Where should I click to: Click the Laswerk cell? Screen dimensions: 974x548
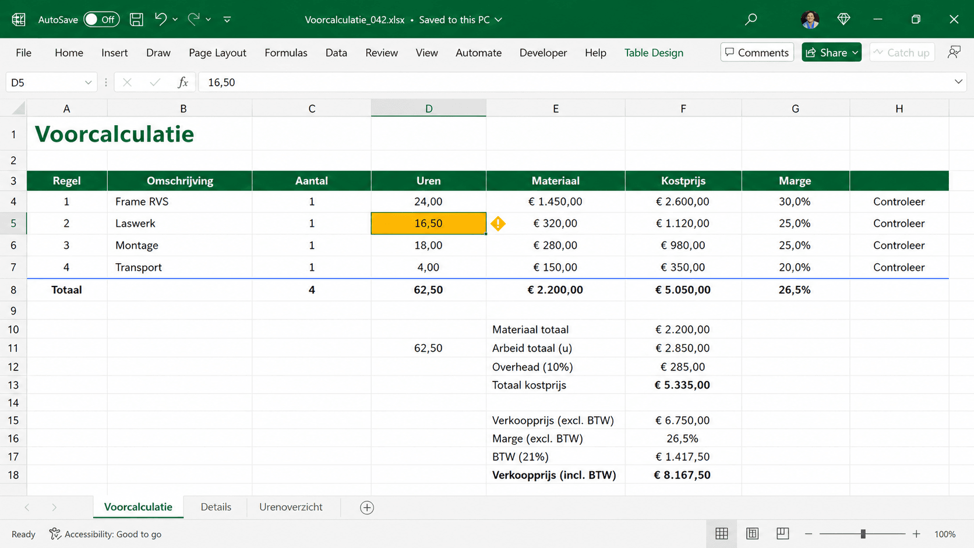179,224
